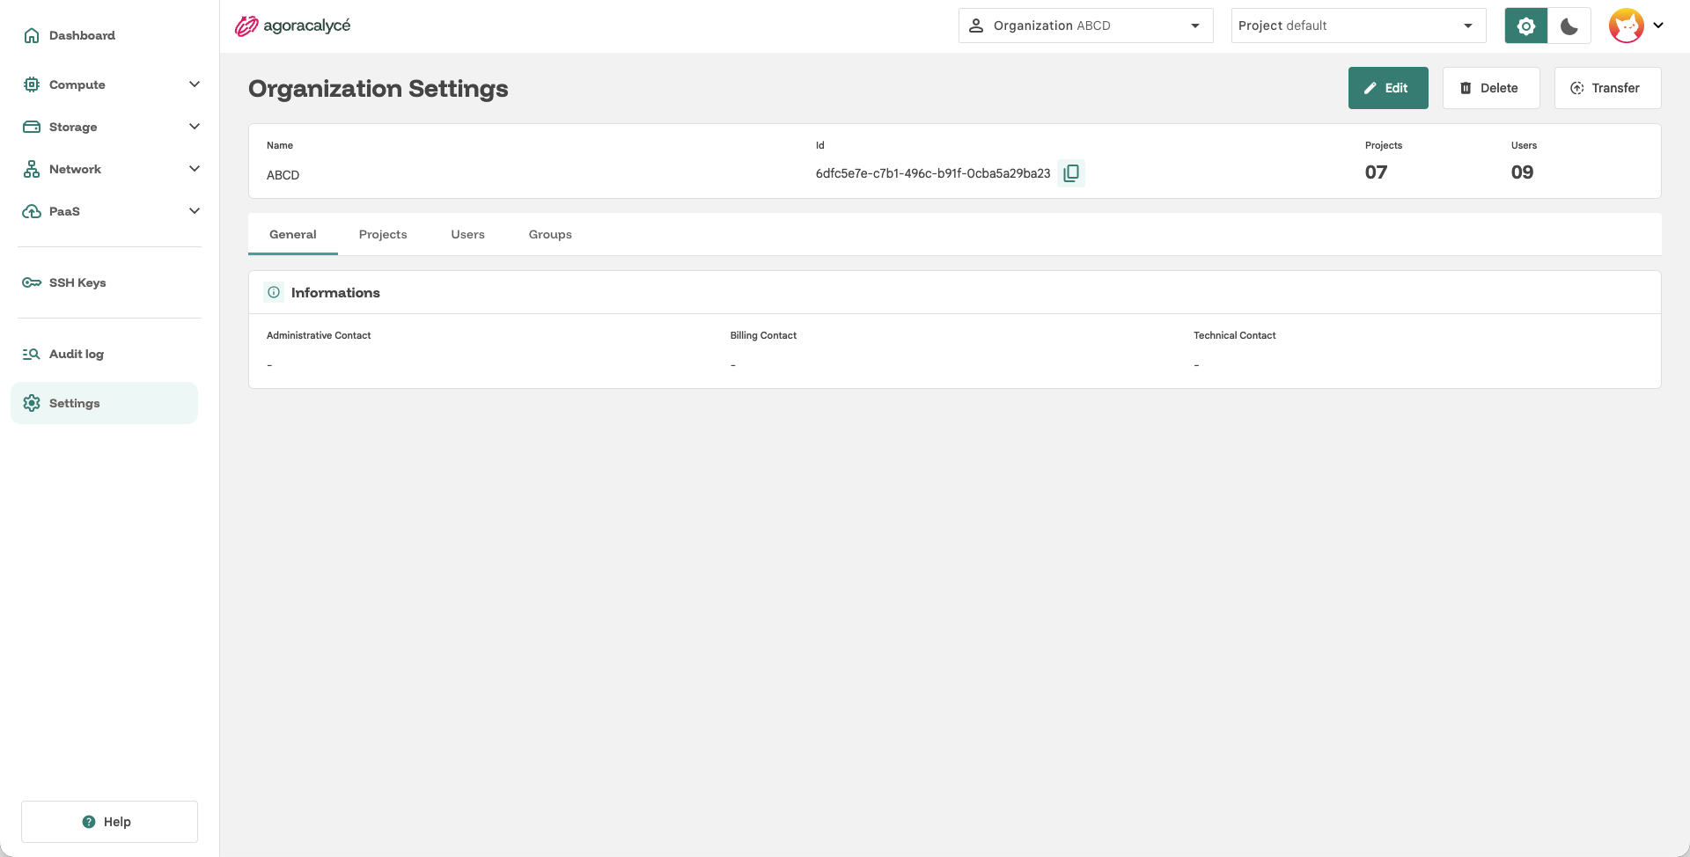1690x857 pixels.
Task: Open the user account menu chevron
Action: [x=1658, y=26]
